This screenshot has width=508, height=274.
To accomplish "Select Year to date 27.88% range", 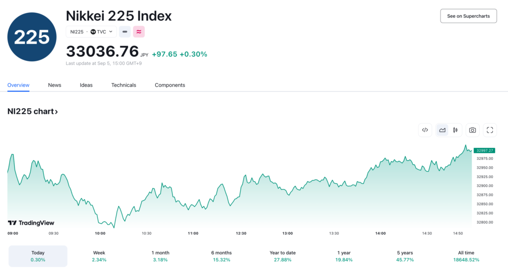I will click(x=282, y=256).
